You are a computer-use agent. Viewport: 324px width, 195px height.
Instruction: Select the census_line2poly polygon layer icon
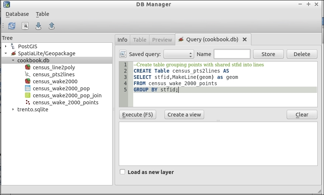click(x=27, y=67)
